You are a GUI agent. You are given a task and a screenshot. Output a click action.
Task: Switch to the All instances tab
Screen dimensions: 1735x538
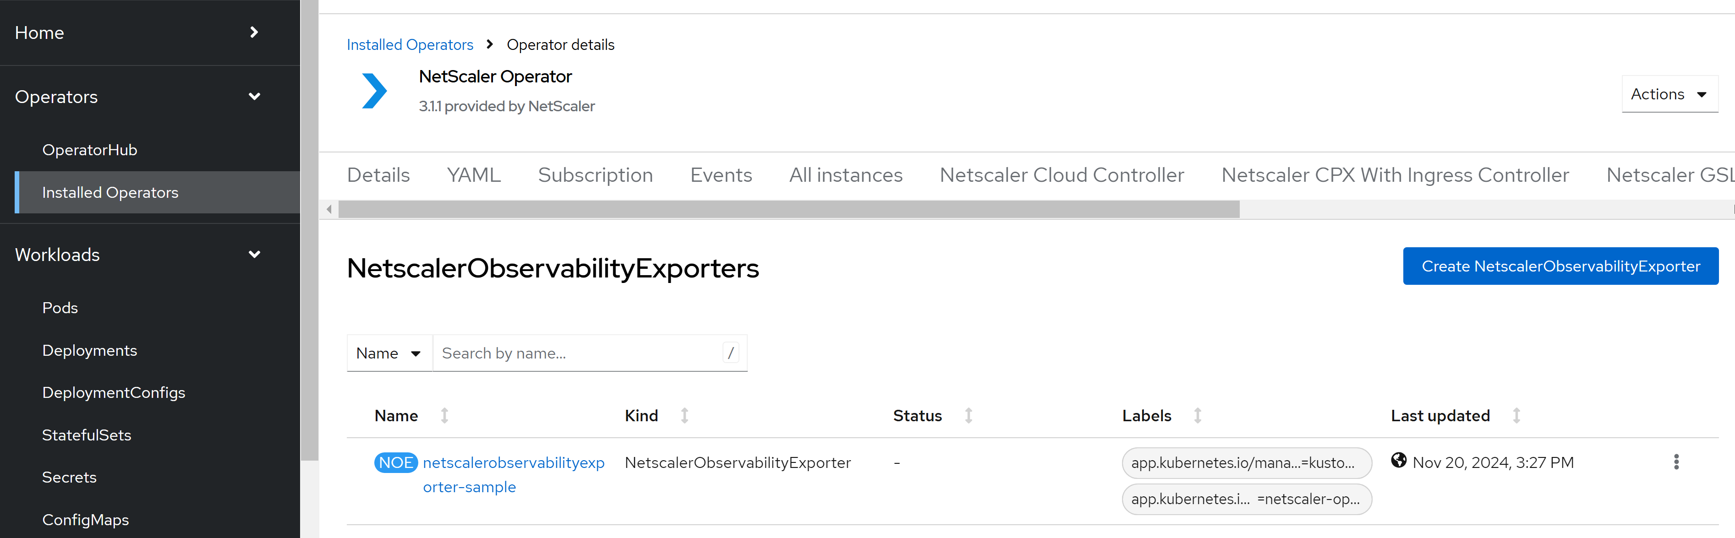[x=846, y=175]
